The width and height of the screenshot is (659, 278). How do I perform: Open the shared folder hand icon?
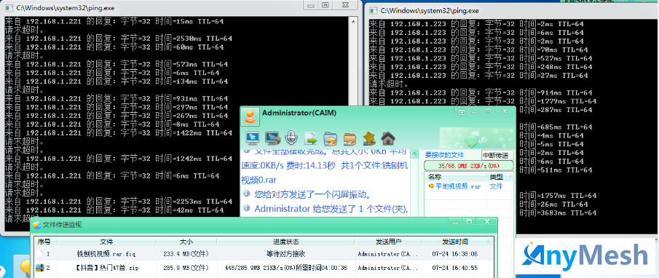(x=350, y=138)
